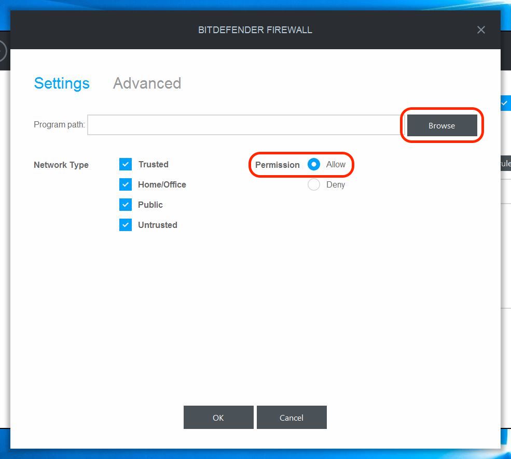
Task: Confirm the rule with OK
Action: [218, 418]
